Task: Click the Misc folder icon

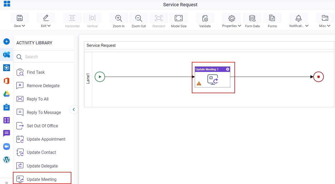Action: (325, 18)
